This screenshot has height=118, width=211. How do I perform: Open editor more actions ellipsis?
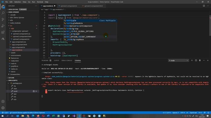coord(208,6)
